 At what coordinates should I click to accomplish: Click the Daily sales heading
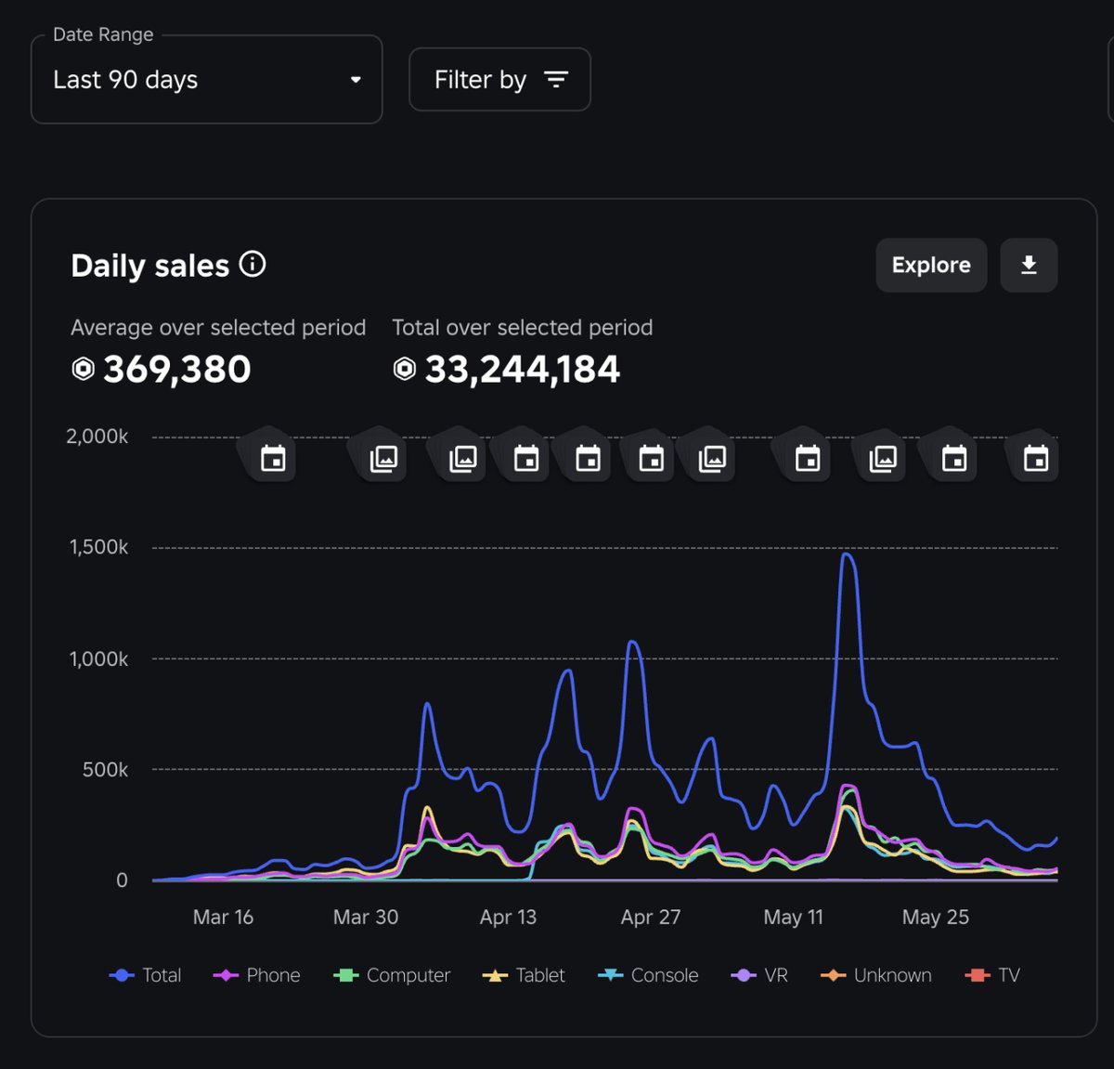(x=150, y=267)
